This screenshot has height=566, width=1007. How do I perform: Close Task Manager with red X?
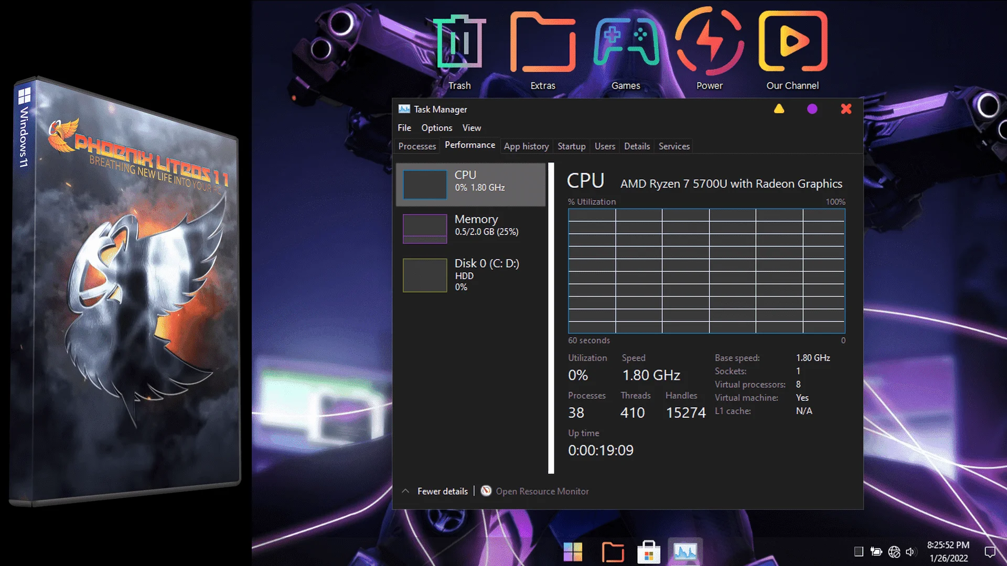pyautogui.click(x=846, y=109)
